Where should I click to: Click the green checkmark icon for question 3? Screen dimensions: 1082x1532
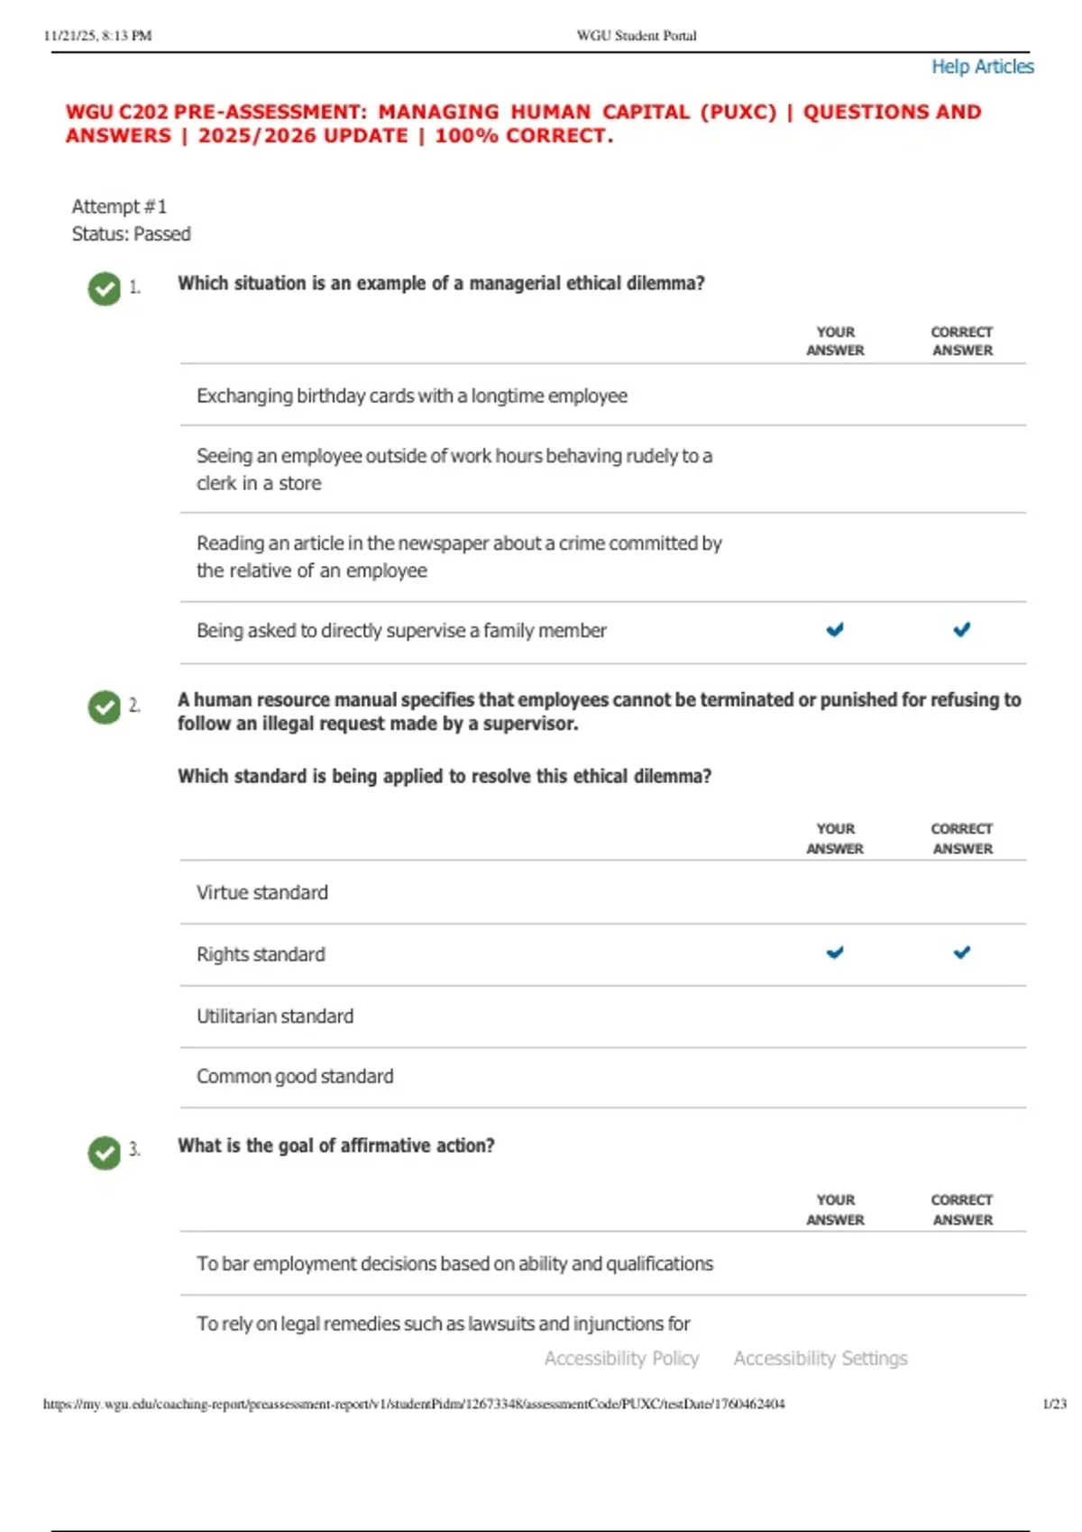tap(105, 1152)
